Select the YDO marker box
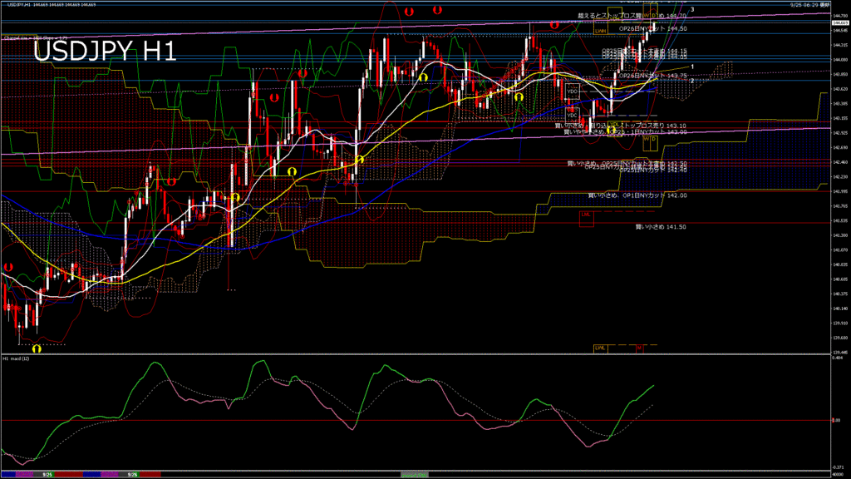The width and height of the screenshot is (851, 479). (572, 90)
